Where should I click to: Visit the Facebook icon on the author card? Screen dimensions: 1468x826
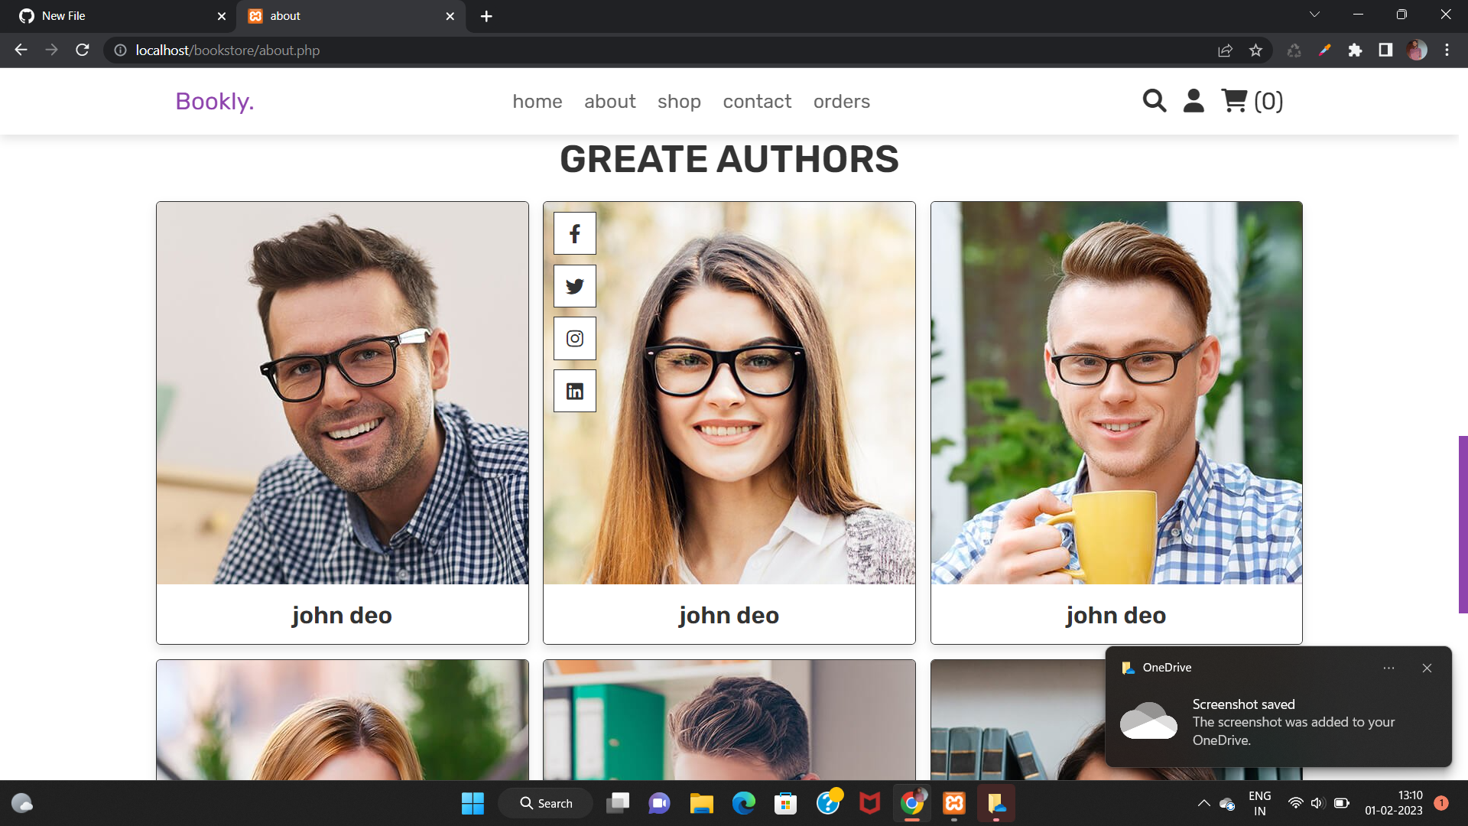[575, 233]
